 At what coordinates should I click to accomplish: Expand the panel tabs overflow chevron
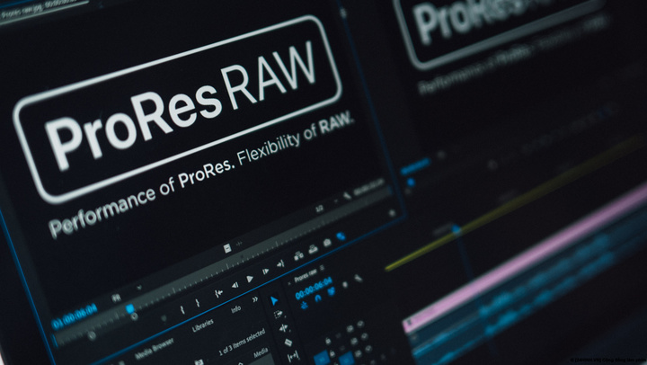click(x=255, y=299)
